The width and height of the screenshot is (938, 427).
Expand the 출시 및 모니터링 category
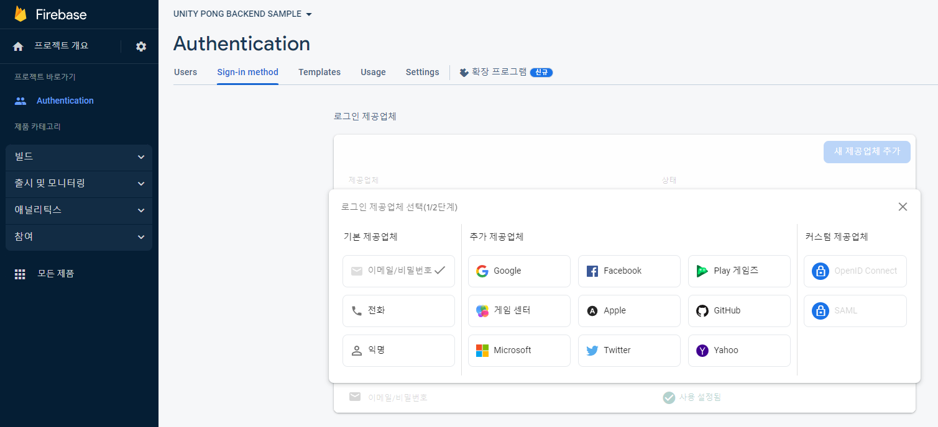pos(79,184)
